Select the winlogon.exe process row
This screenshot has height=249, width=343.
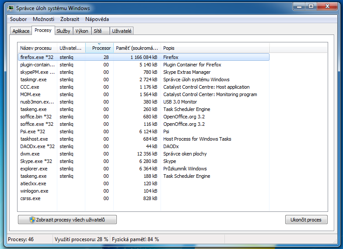coord(143,191)
